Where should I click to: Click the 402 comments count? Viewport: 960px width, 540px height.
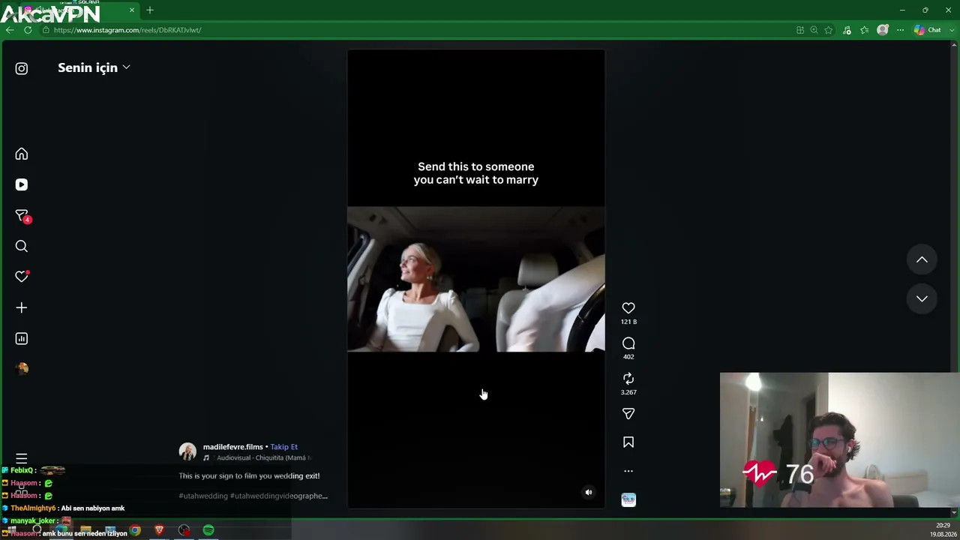[628, 357]
